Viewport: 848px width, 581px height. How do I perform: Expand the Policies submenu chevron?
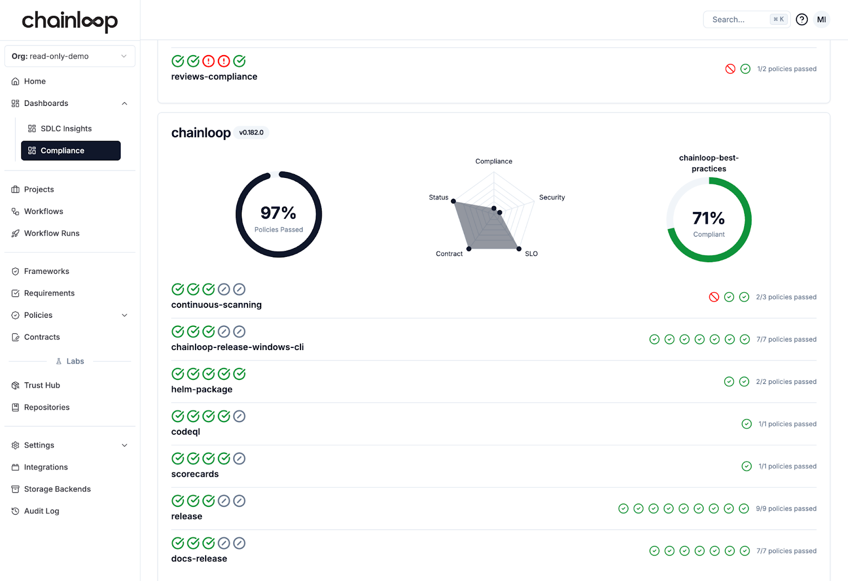[x=125, y=315]
